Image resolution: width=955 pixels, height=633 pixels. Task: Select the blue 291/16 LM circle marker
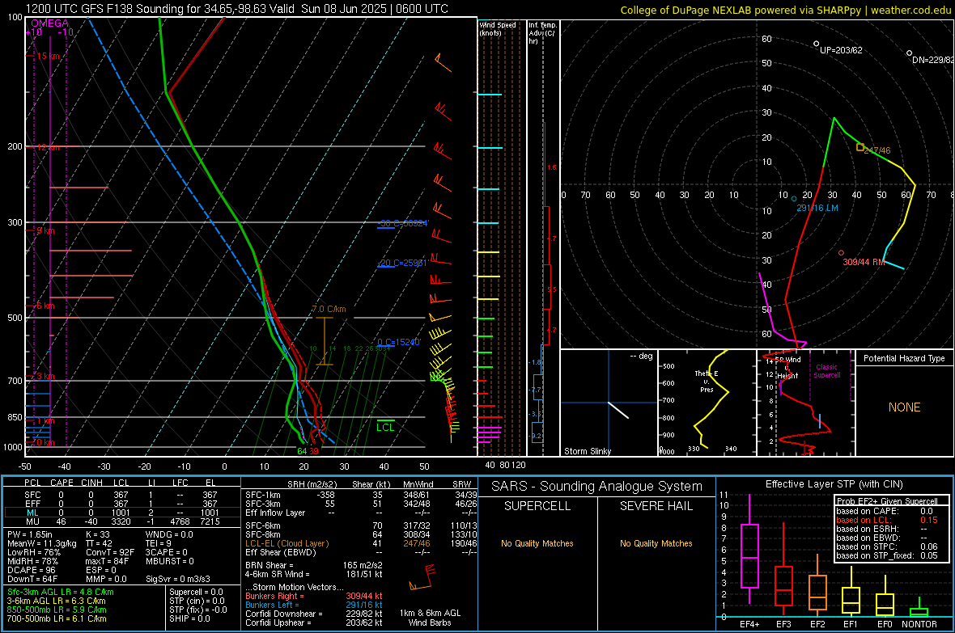tap(794, 198)
